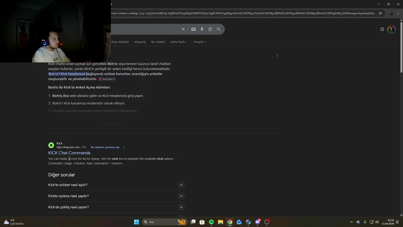This screenshot has width=403, height=227.
Task: Open OBS Studio taskbar icon
Action: click(x=267, y=222)
